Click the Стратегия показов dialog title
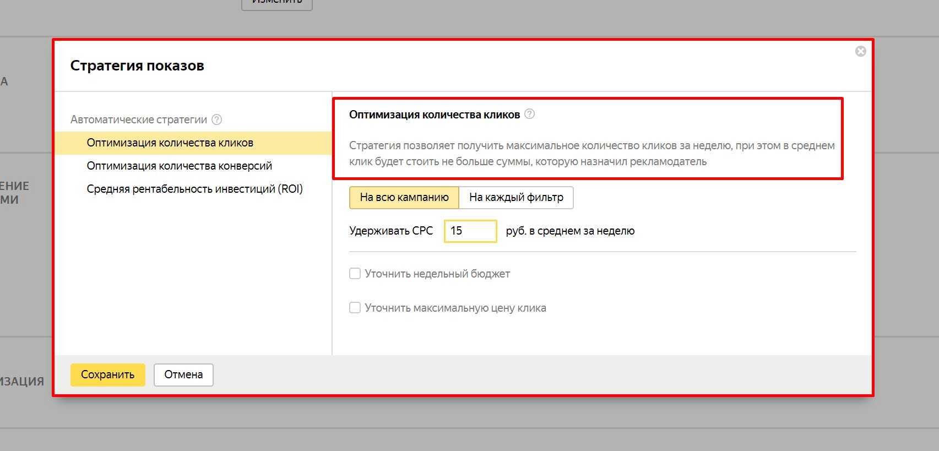This screenshot has width=939, height=451. [137, 66]
